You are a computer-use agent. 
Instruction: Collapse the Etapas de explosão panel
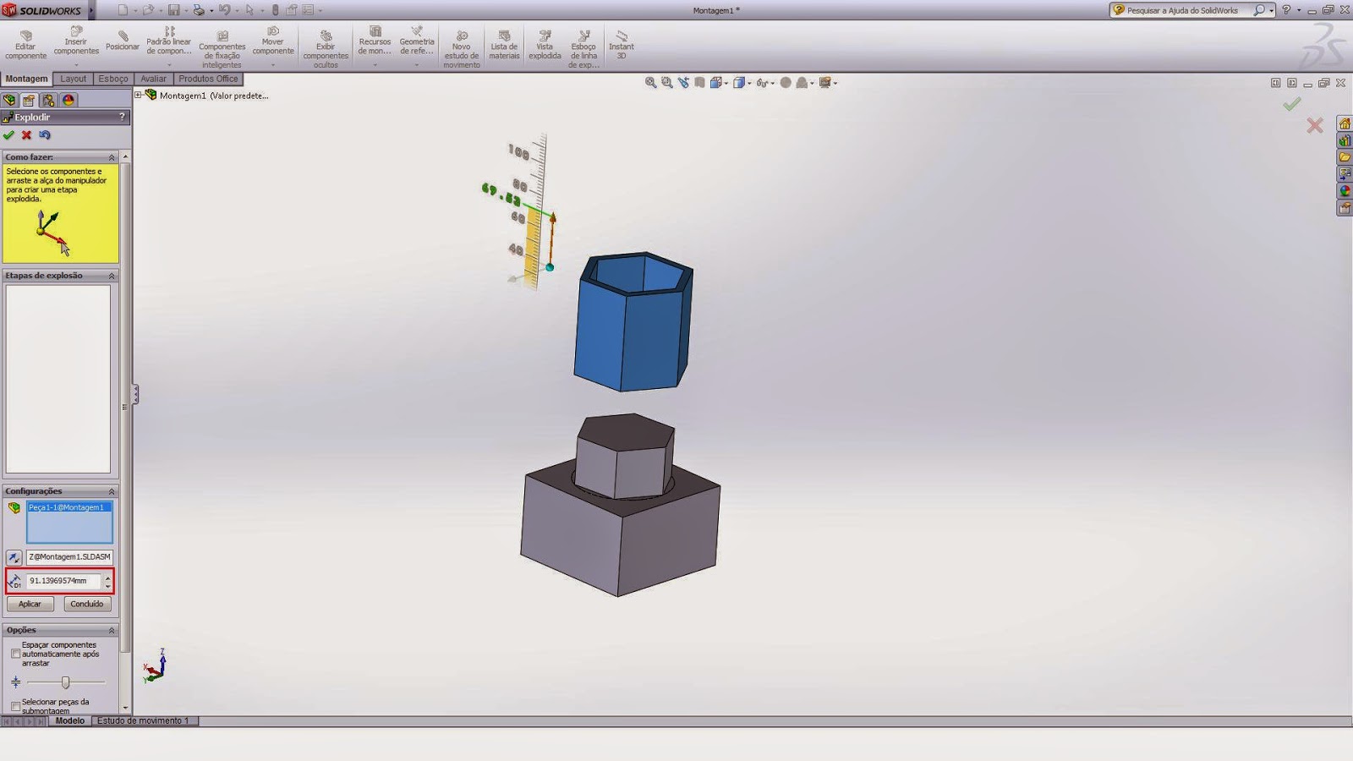point(111,275)
